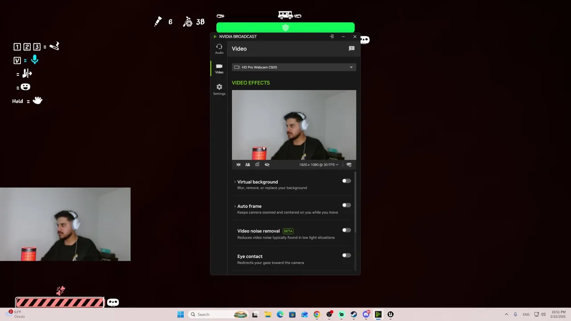This screenshot has width=571, height=321.
Task: Click the microphone icon in system tray
Action: tap(515, 314)
